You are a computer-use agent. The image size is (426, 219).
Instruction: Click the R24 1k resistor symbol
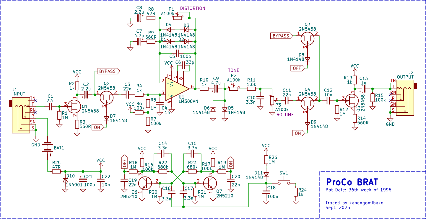[295, 192]
